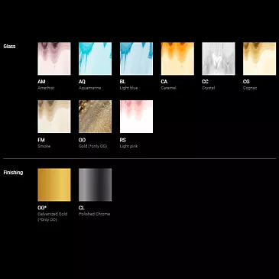Select the Caramel CA glass swatch
Screen dimensions: 279x279
[x=177, y=59]
